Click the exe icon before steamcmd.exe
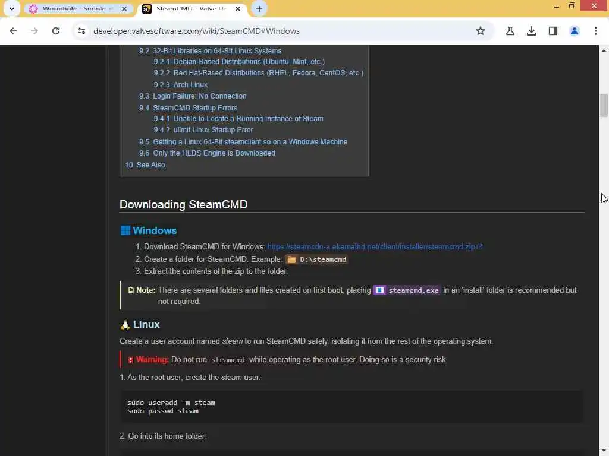609x456 pixels. tap(379, 290)
